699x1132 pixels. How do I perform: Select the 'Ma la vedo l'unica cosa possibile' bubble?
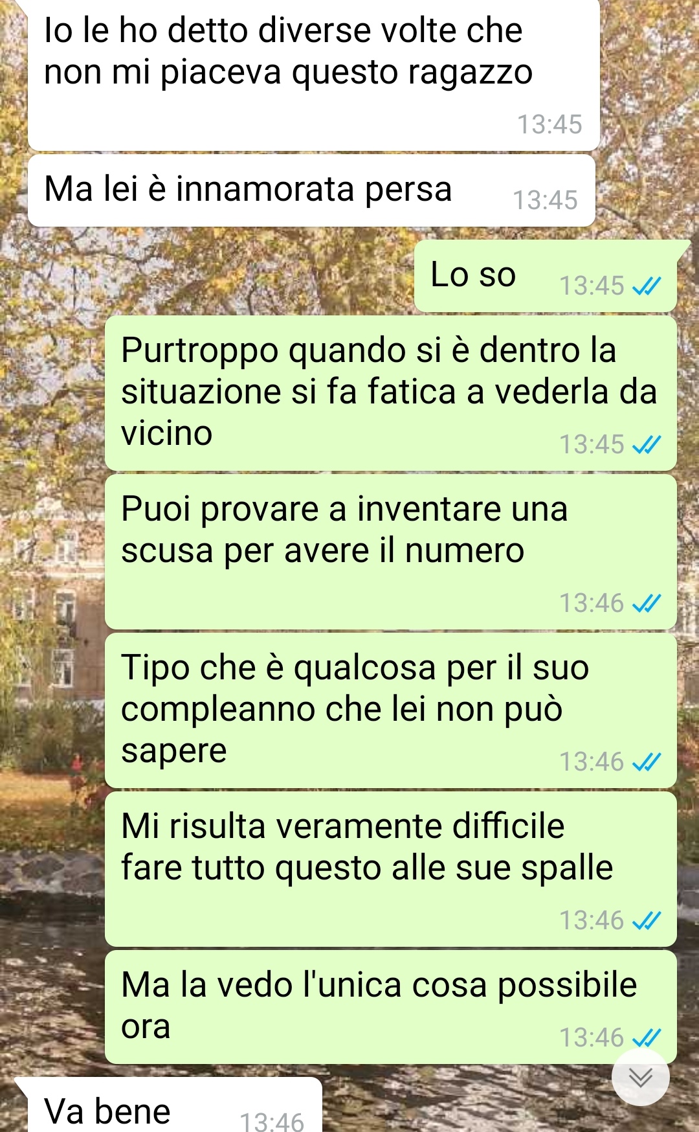click(391, 1007)
